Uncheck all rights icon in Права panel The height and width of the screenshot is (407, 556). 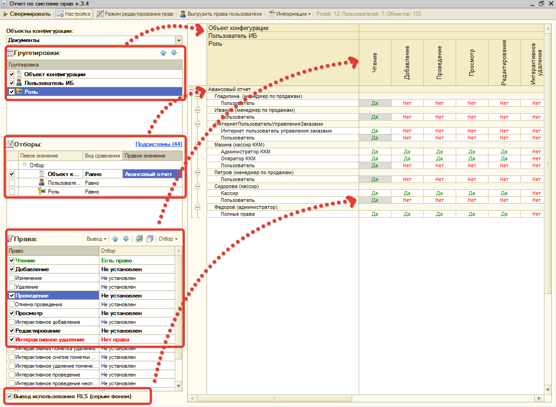point(149,239)
